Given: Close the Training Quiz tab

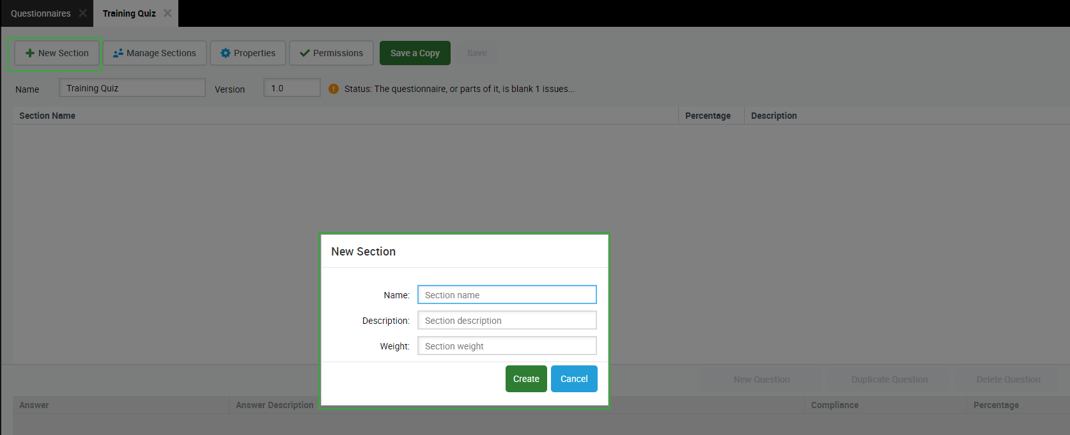Looking at the screenshot, I should 167,13.
